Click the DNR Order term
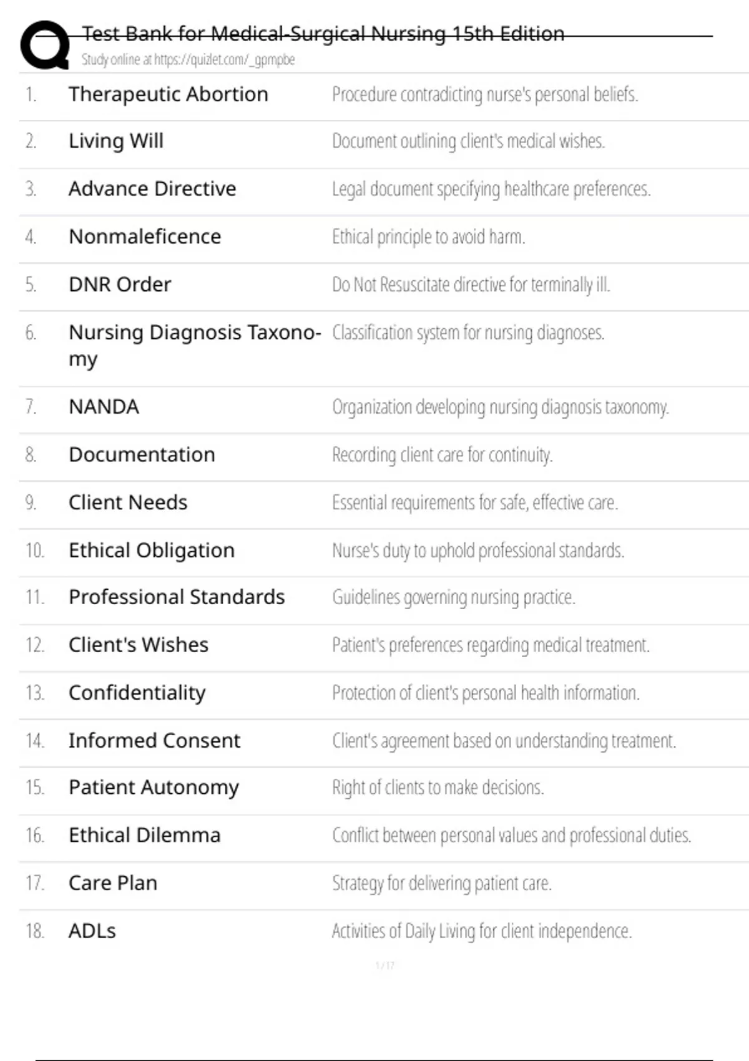749x1061 pixels. [x=120, y=285]
